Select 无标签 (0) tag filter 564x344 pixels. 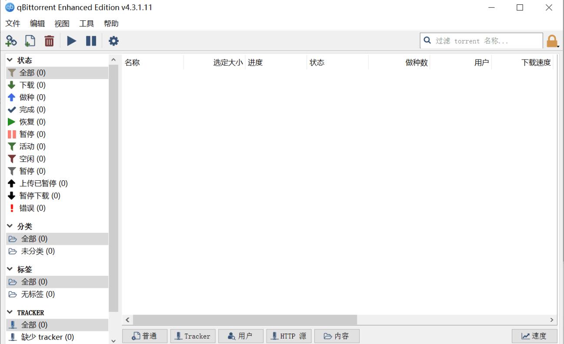57,294
